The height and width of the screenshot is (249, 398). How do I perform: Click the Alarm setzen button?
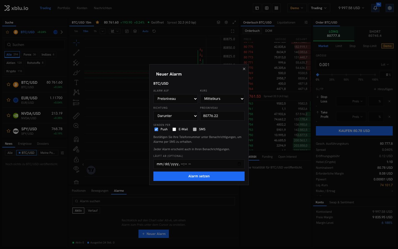pyautogui.click(x=199, y=176)
